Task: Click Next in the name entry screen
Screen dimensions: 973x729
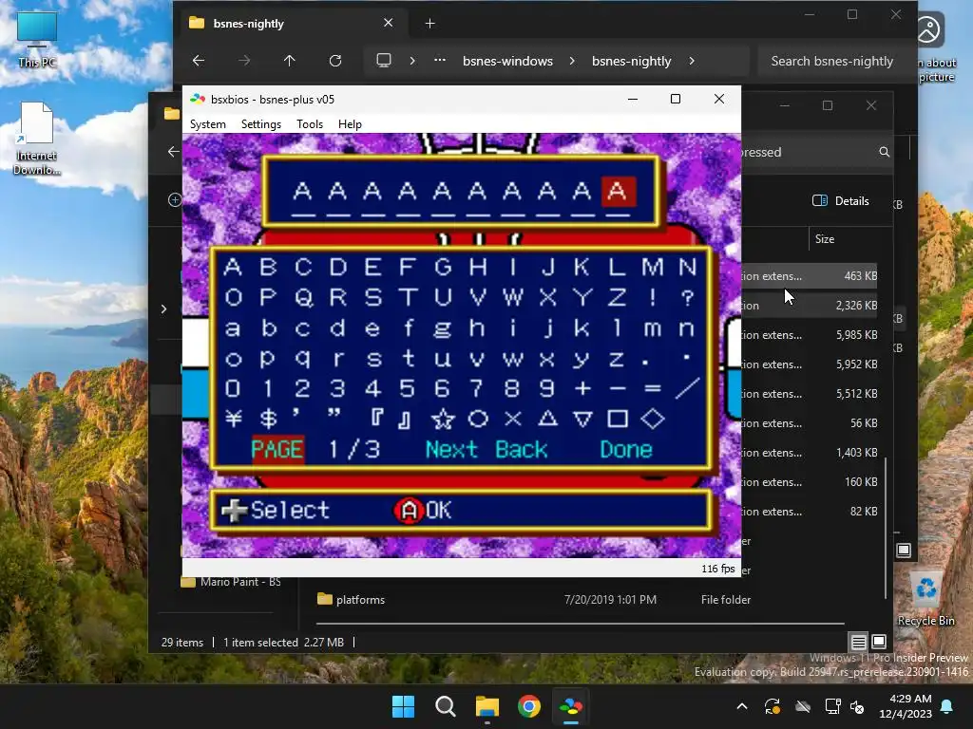Action: tap(451, 449)
